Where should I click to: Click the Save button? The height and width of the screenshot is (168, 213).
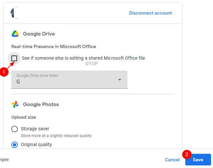click(x=198, y=160)
